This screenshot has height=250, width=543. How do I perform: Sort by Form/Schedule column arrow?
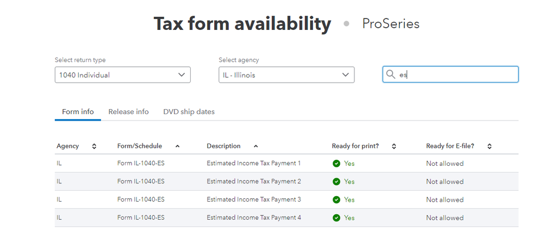pos(177,146)
